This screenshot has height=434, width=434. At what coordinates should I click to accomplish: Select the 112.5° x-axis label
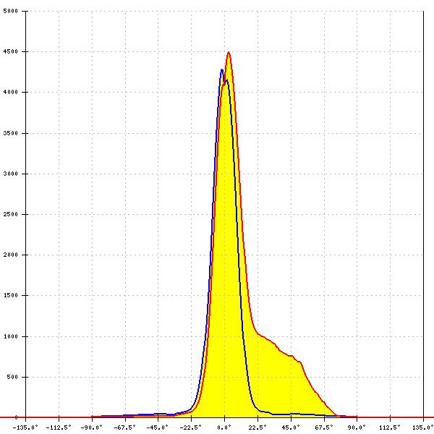pyautogui.click(x=390, y=427)
